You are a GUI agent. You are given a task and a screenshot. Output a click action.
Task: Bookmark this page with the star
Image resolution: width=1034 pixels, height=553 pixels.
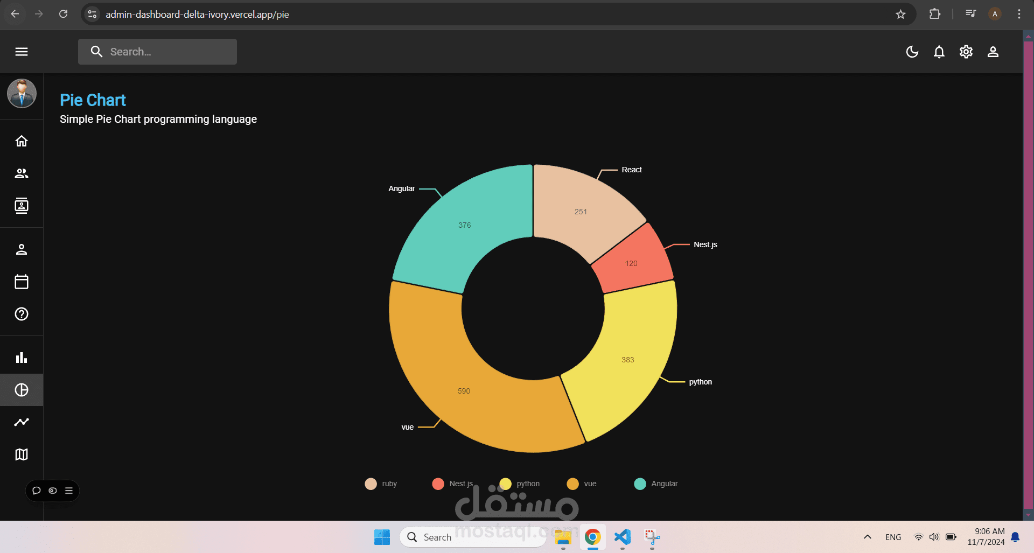(x=900, y=14)
